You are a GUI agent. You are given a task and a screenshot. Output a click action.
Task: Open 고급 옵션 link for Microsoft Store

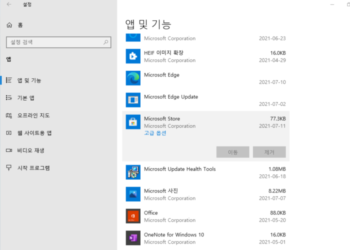pos(155,133)
